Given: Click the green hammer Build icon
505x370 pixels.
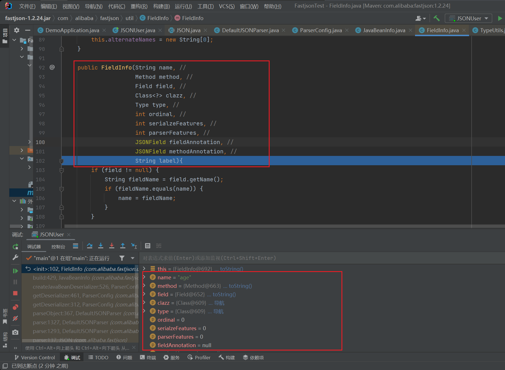Looking at the screenshot, I should (437, 18).
